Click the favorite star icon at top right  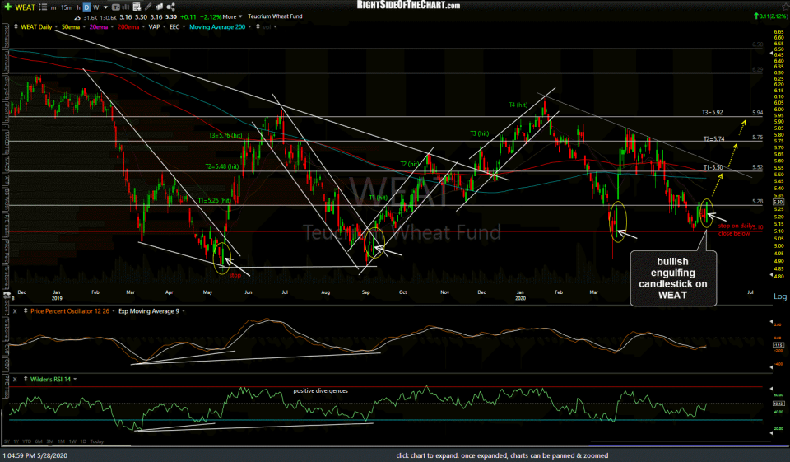(784, 5)
